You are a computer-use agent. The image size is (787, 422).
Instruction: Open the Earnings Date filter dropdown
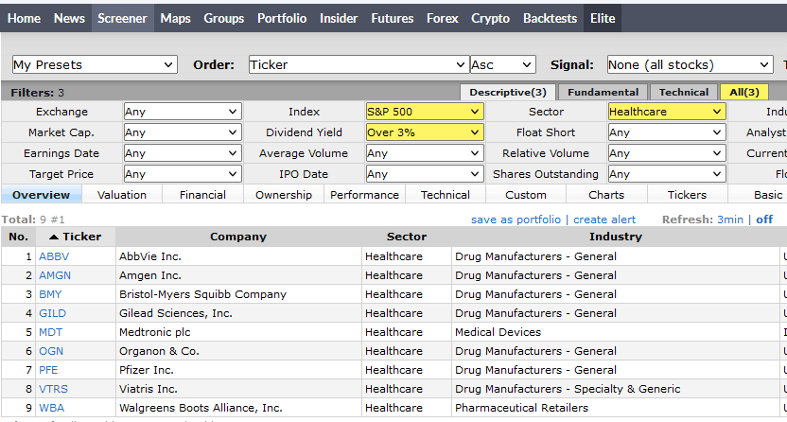click(183, 153)
